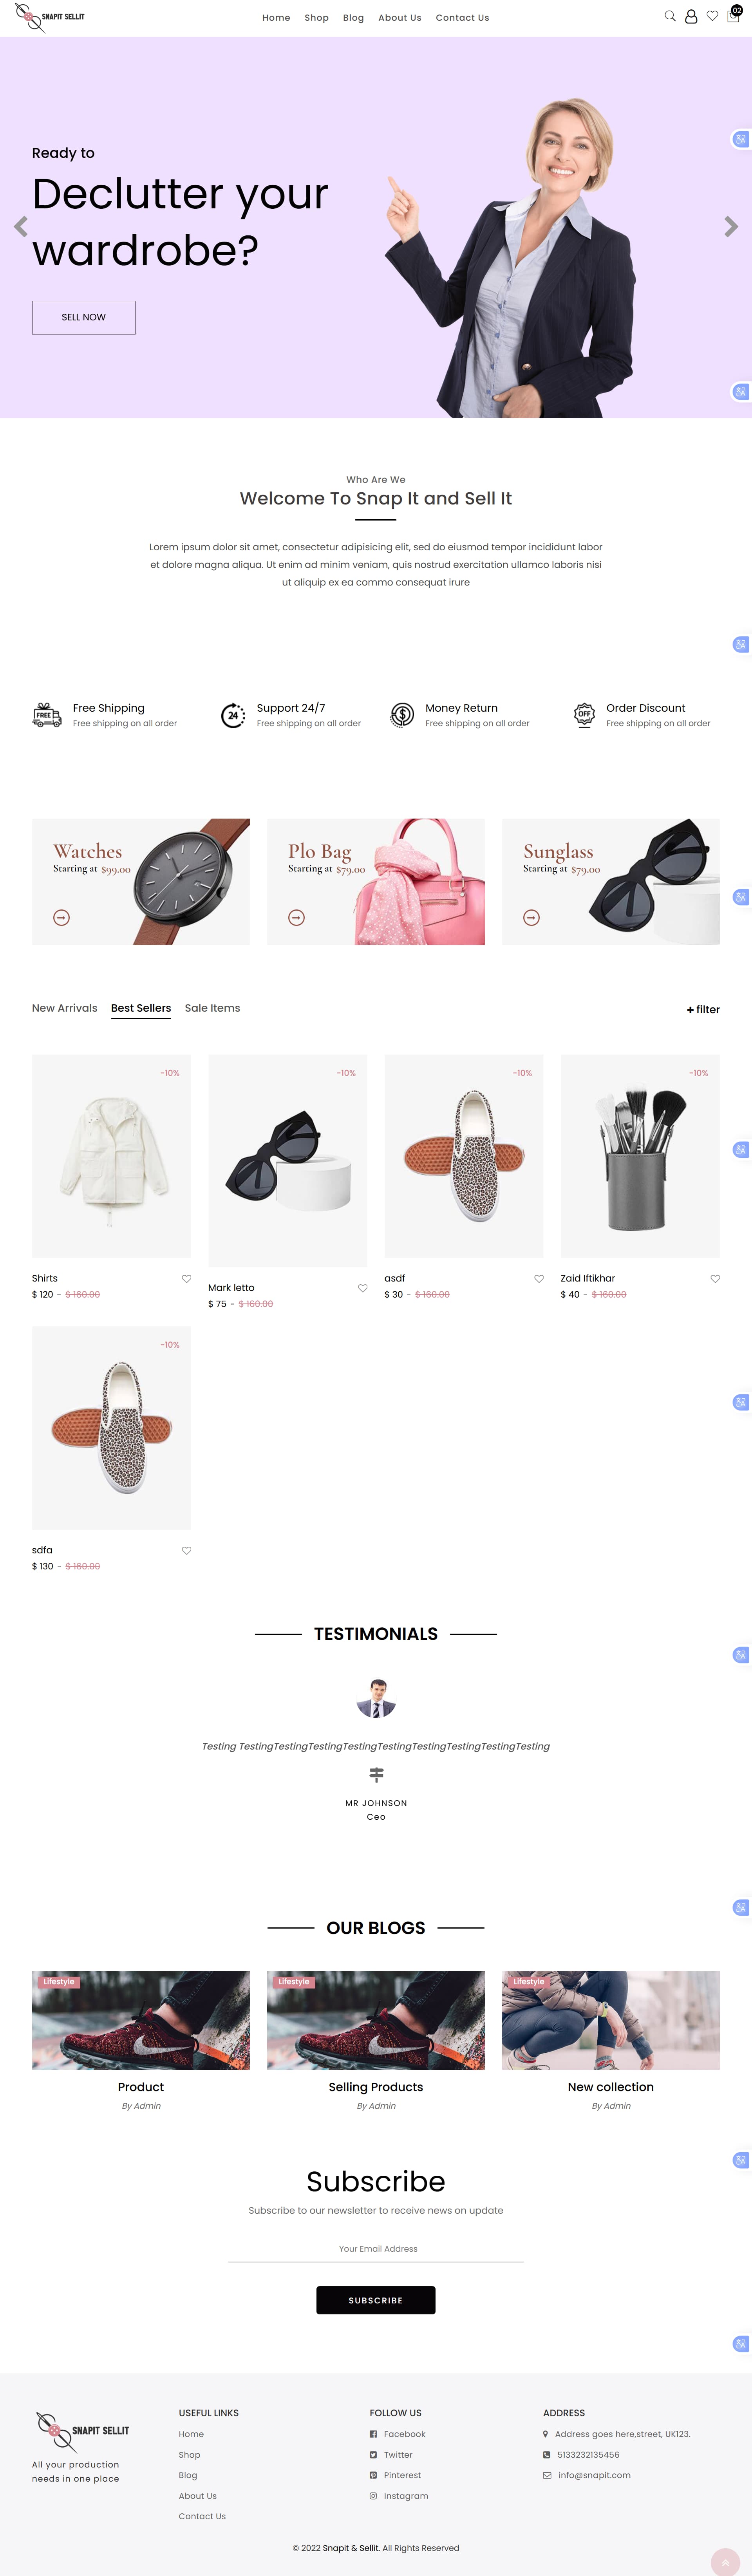752x2576 pixels.
Task: Focus the Your Email Address field
Action: [376, 2249]
